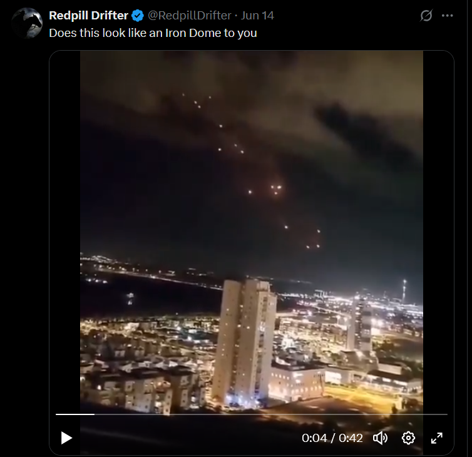Open the three-dot more options menu
This screenshot has width=472, height=457.
[x=448, y=16]
